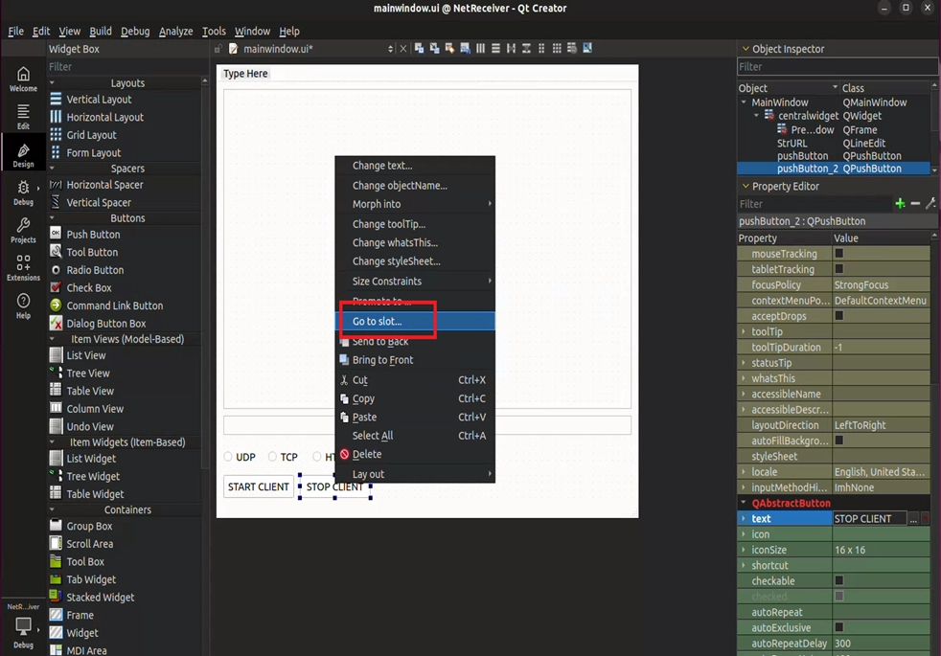Image resolution: width=941 pixels, height=656 pixels.
Task: Open Help mode in sidebar
Action: click(x=23, y=305)
